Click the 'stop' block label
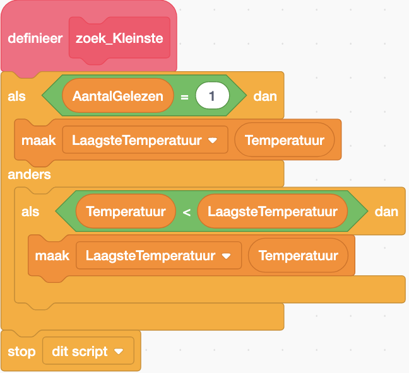This screenshot has height=373, width=409. (x=21, y=352)
